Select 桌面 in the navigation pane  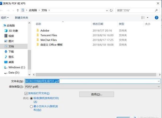pos(9,62)
